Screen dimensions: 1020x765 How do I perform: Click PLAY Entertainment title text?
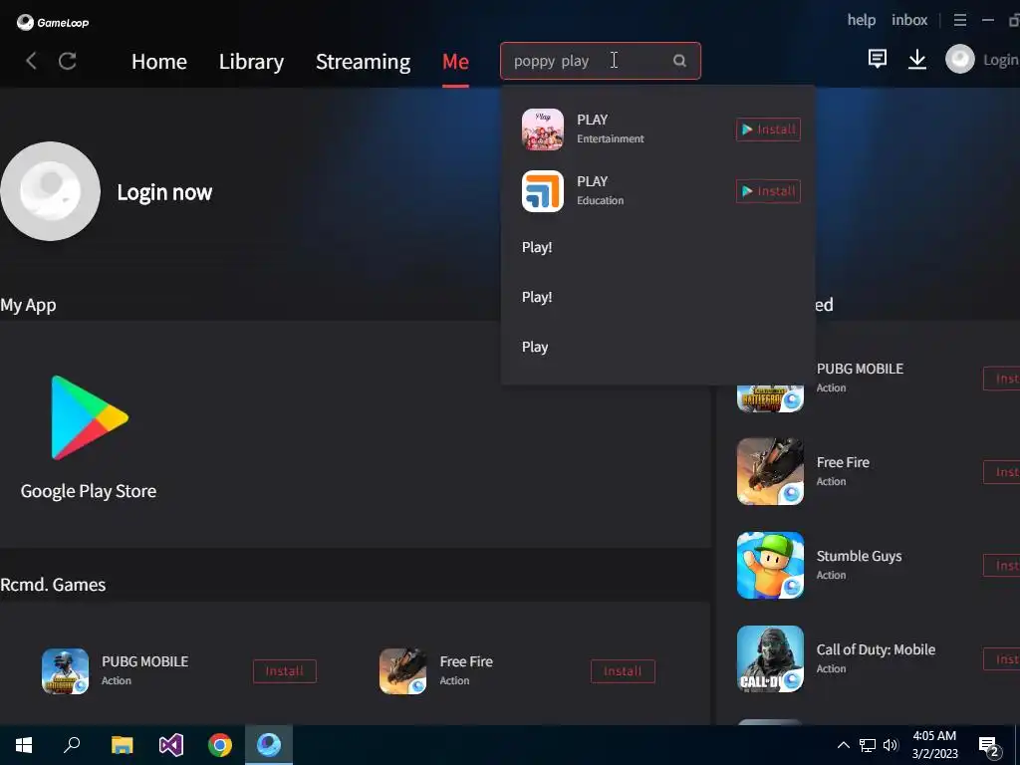[592, 120]
